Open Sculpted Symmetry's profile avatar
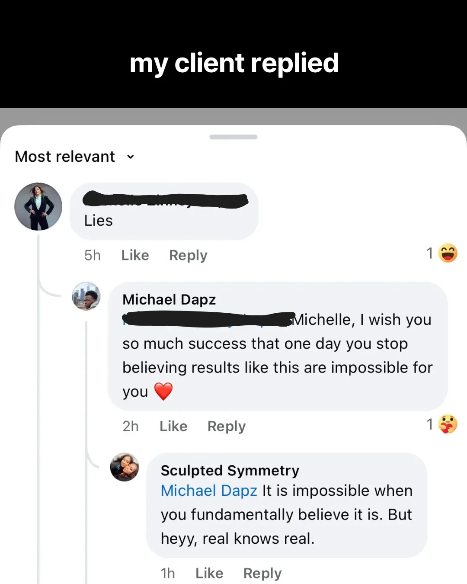Image resolution: width=467 pixels, height=584 pixels. pyautogui.click(x=125, y=467)
